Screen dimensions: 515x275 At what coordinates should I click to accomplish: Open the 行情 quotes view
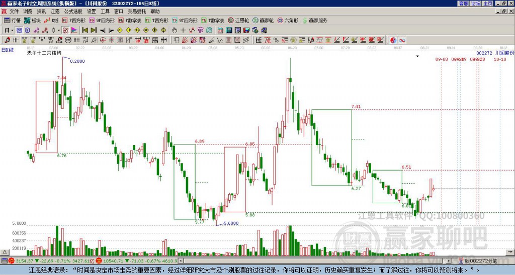12,20
